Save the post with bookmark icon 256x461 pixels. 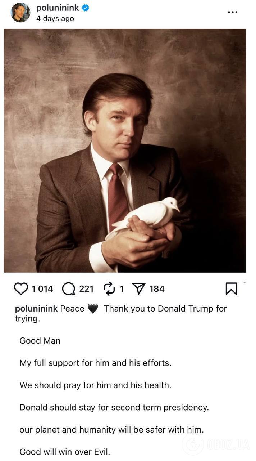[x=231, y=288]
